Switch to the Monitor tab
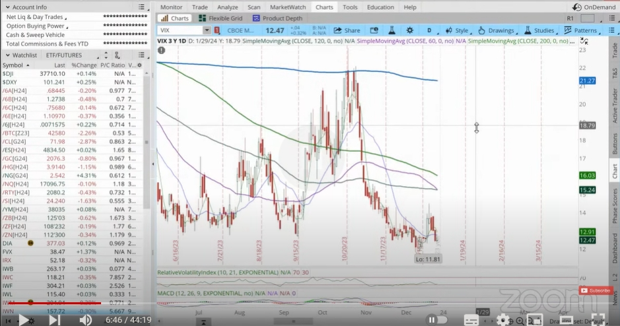Image resolution: width=620 pixels, height=326 pixels. pos(171,7)
